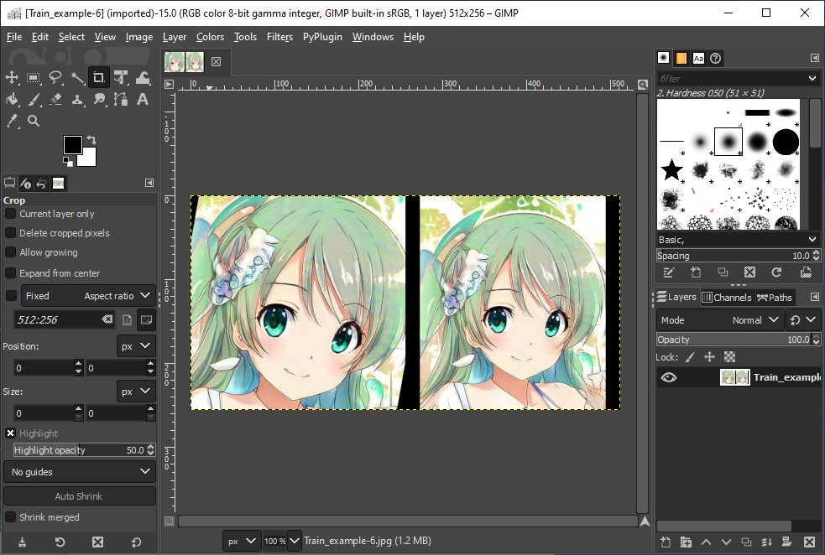Switch to the Paths tab
Screen dimensions: 825x555
point(775,298)
